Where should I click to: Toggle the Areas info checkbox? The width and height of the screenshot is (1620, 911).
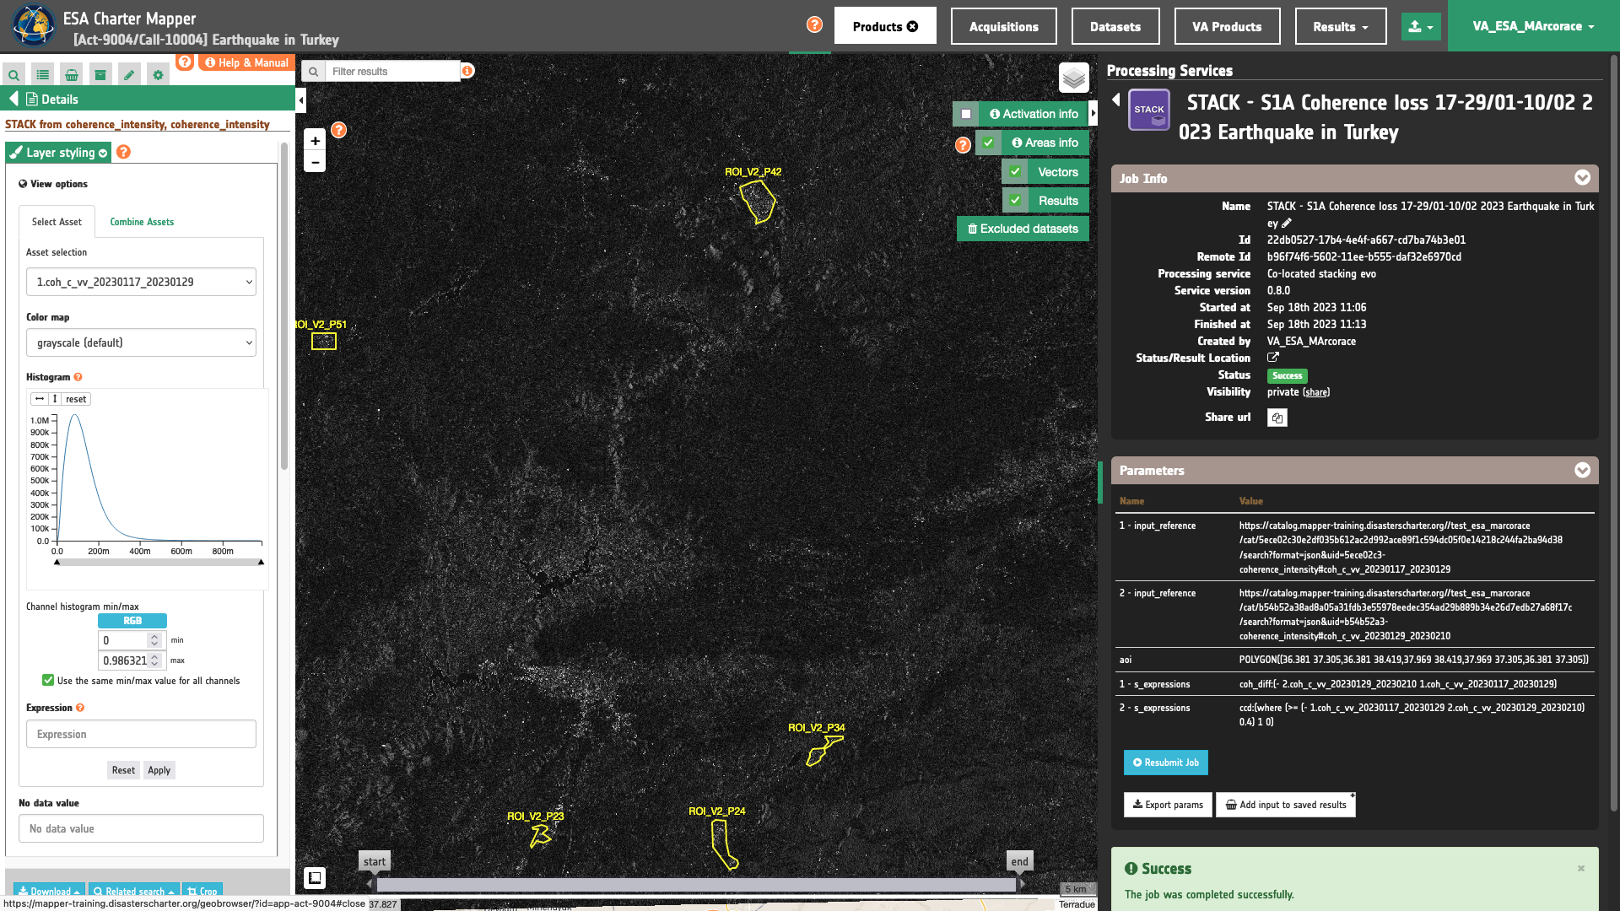988,143
